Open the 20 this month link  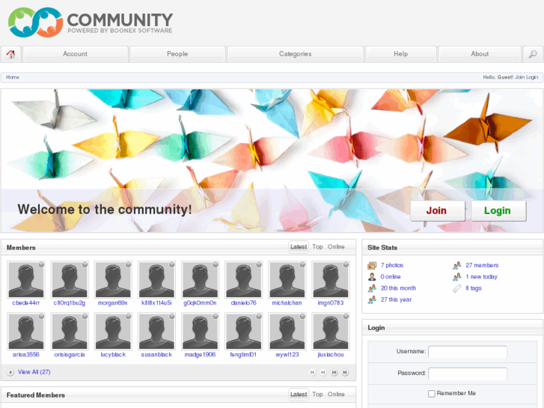pyautogui.click(x=398, y=288)
